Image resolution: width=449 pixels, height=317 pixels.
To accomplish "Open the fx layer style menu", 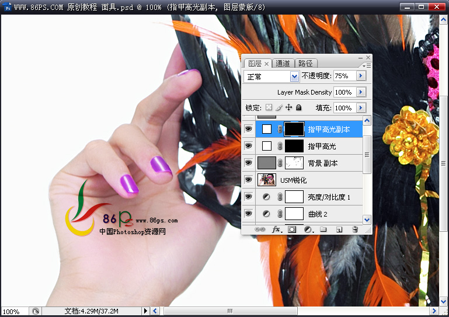I will (x=277, y=229).
